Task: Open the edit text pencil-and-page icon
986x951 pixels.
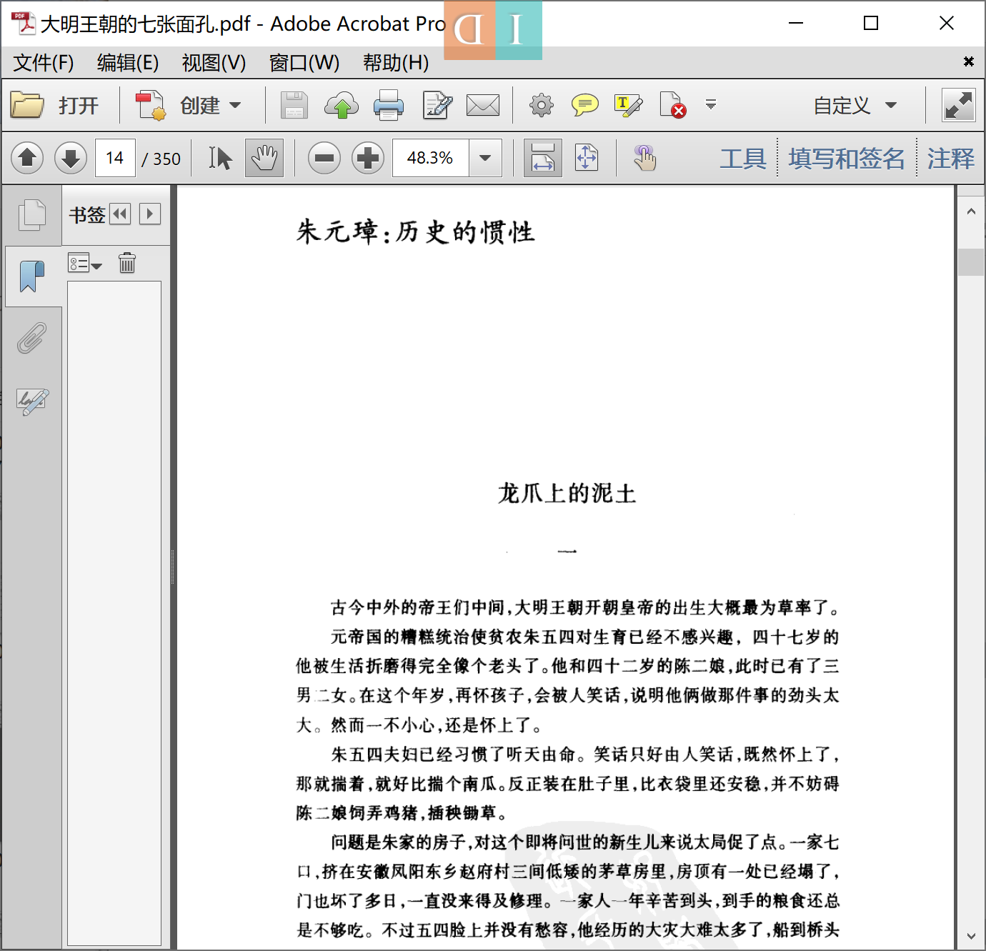Action: (437, 105)
